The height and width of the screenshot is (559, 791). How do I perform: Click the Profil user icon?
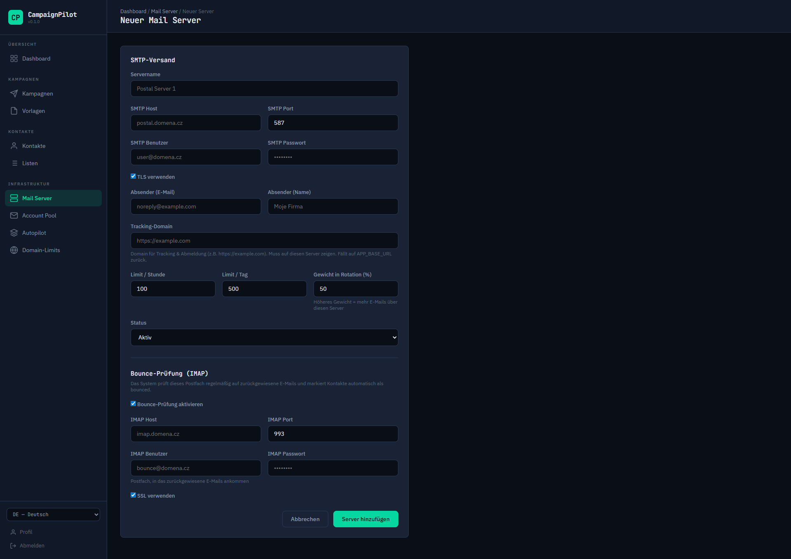(x=13, y=532)
